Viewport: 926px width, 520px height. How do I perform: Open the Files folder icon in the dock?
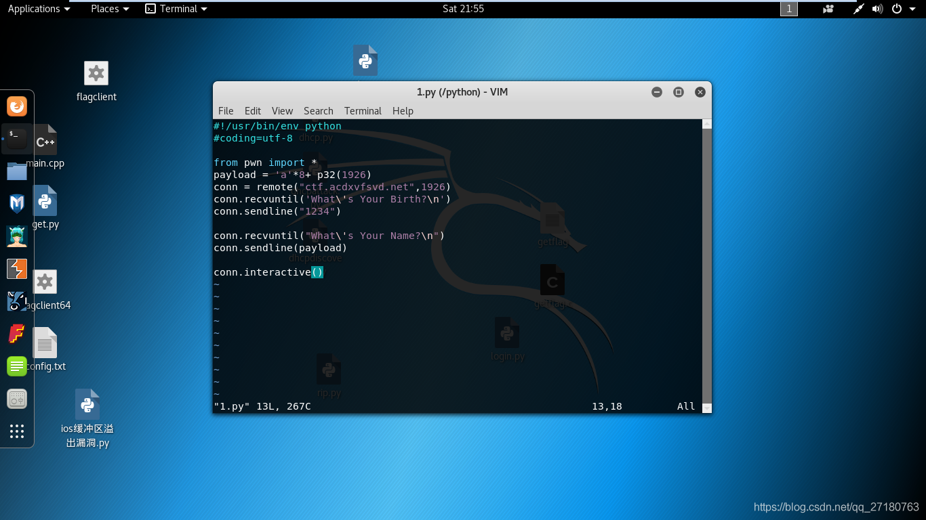[x=17, y=171]
